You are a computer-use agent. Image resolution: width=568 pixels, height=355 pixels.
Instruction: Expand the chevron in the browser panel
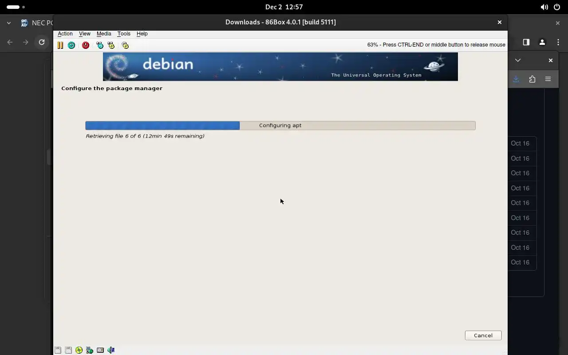point(517,60)
